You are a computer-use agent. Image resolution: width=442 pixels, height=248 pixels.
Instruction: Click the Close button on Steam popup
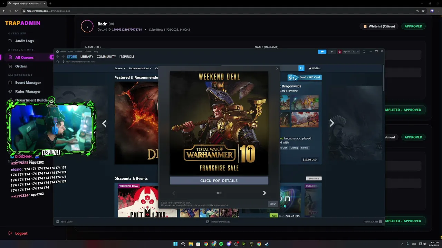[273, 204]
